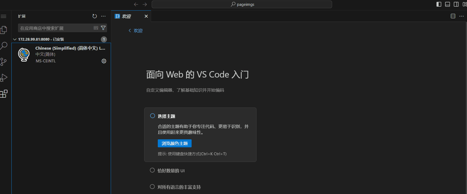Open extensions panel more actions menu
467x194 pixels.
[x=104, y=16]
